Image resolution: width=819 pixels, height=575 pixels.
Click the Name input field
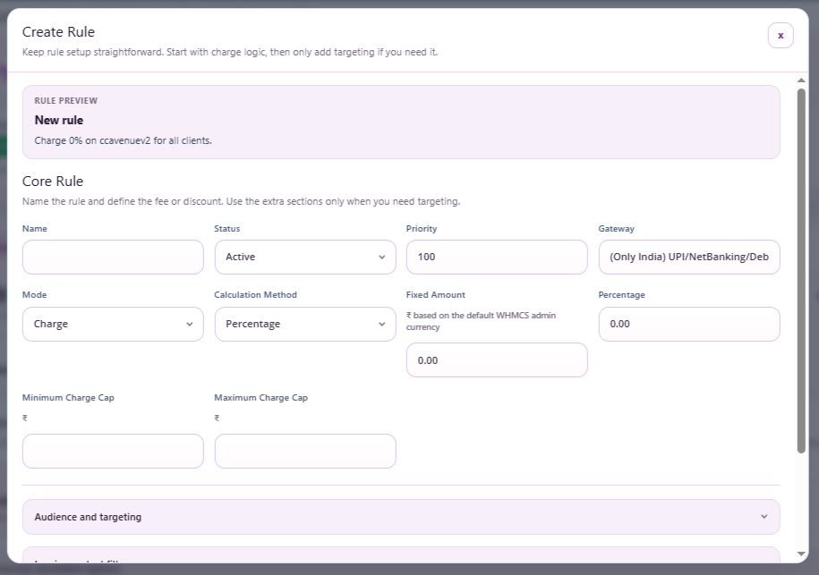(x=112, y=257)
